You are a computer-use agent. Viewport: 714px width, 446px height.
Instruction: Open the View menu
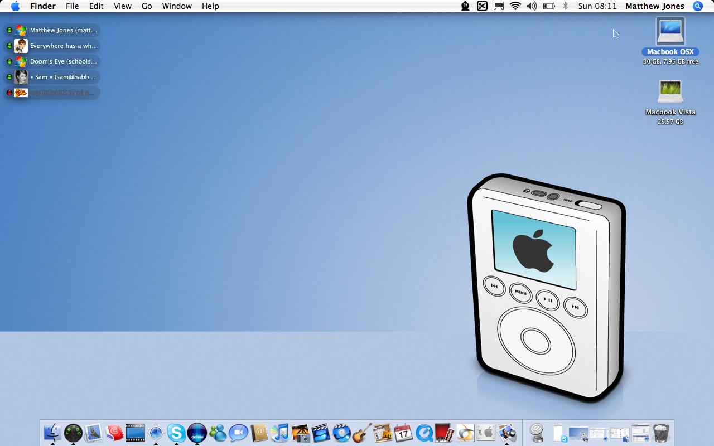point(122,6)
